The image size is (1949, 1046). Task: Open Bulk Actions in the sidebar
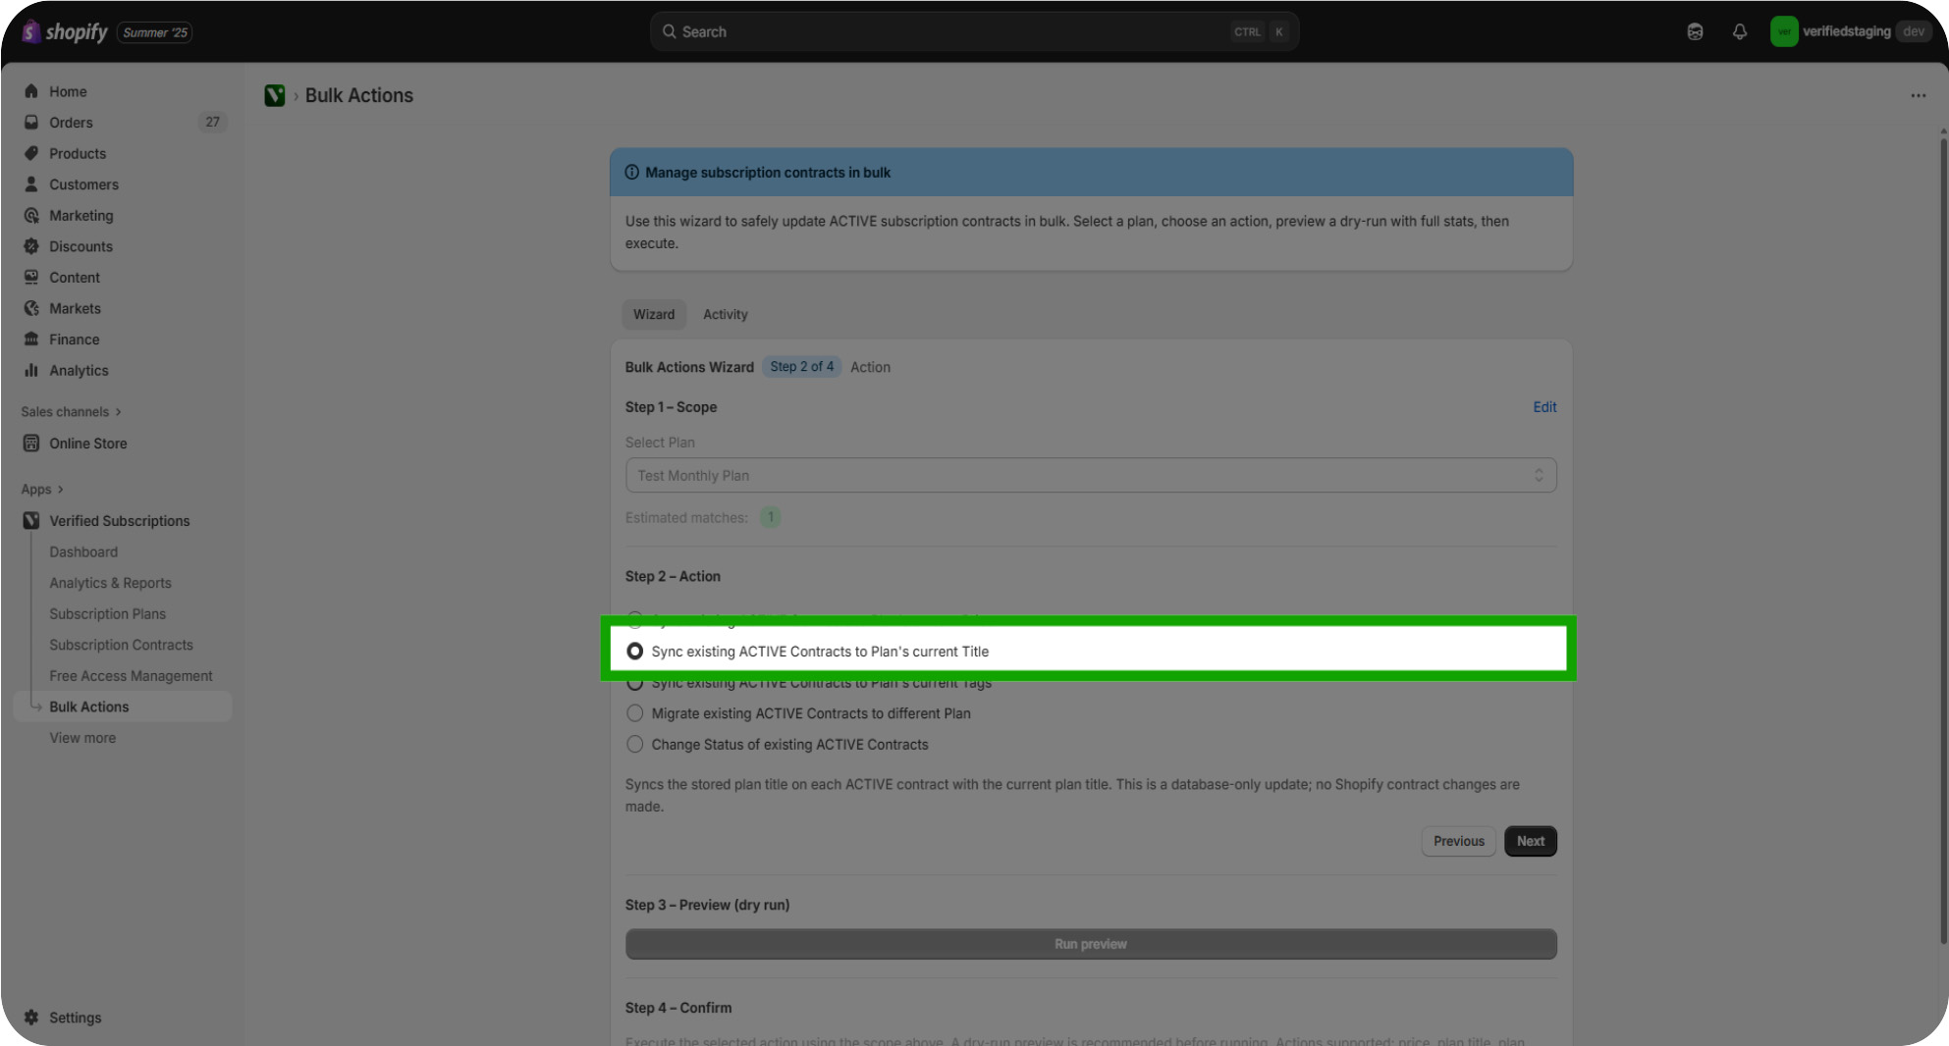(123, 706)
